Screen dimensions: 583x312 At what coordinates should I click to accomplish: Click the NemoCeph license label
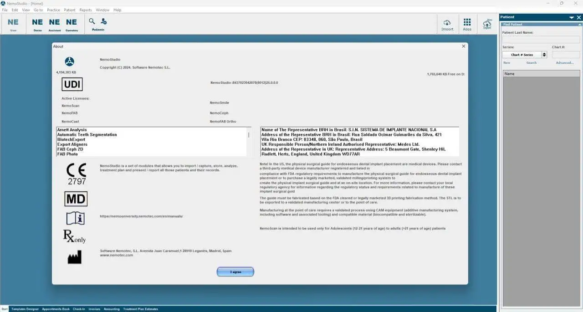click(219, 113)
